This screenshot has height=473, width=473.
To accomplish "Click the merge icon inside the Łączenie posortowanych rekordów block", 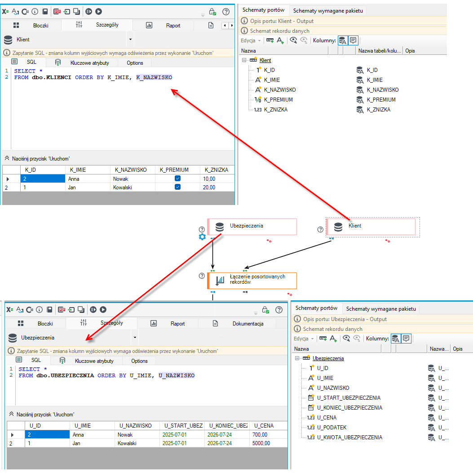I will (x=220, y=281).
